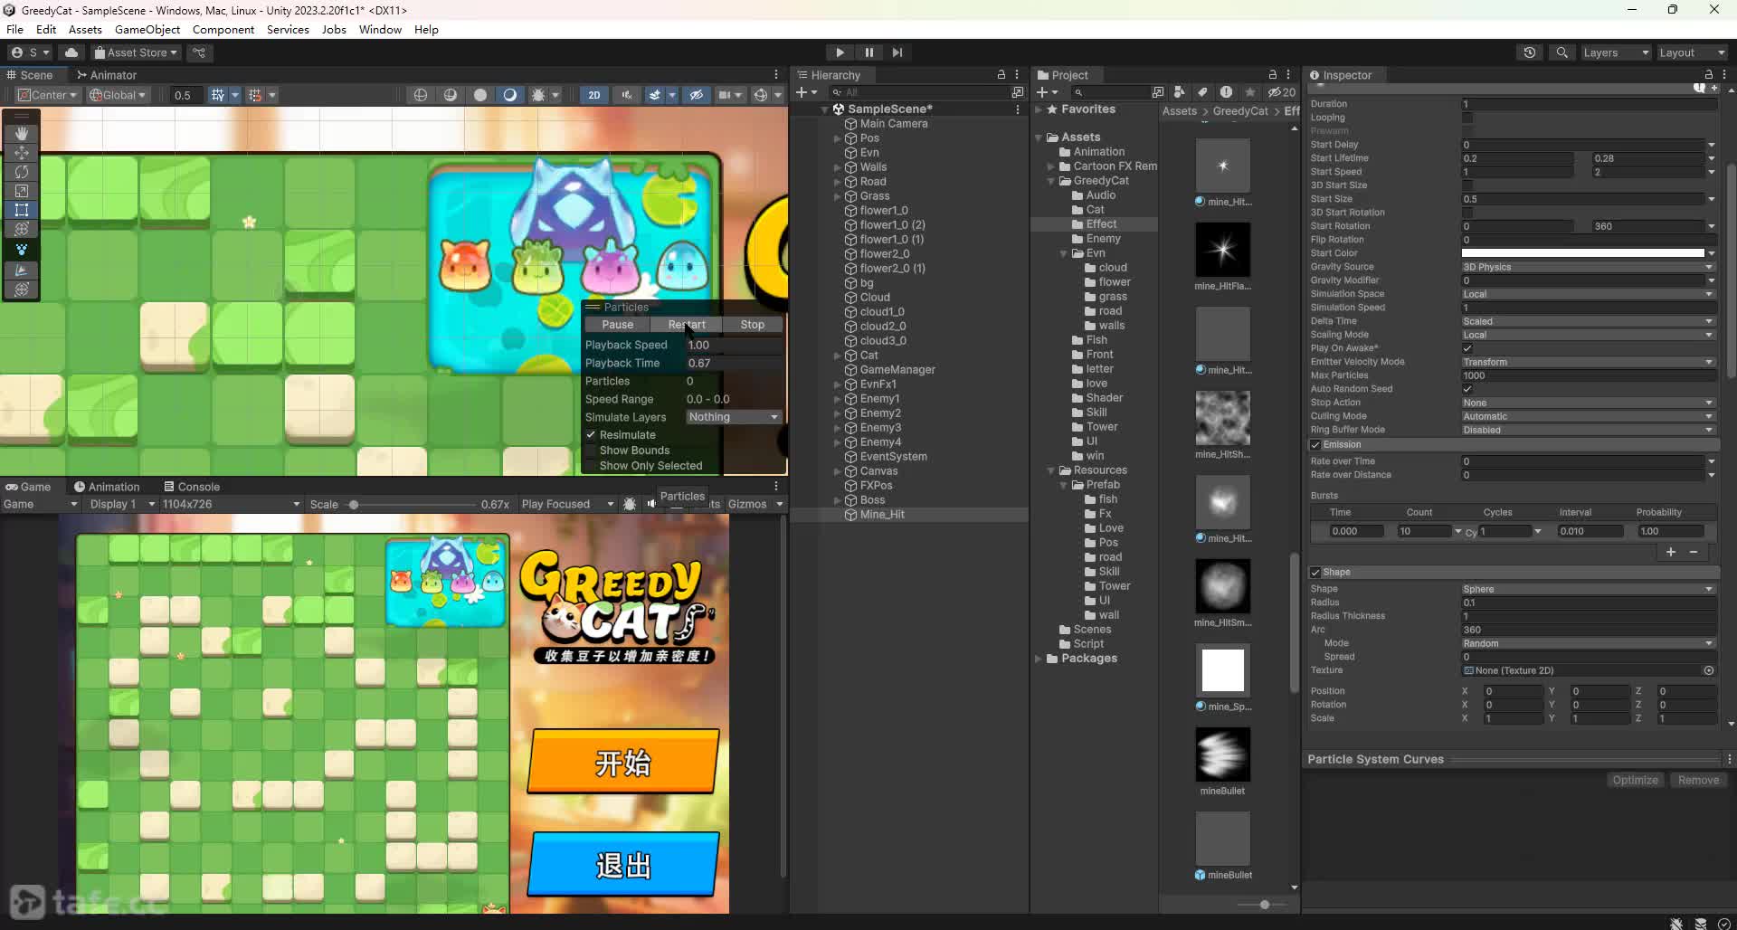Enable Show Bounds in Particles overlay

(591, 451)
